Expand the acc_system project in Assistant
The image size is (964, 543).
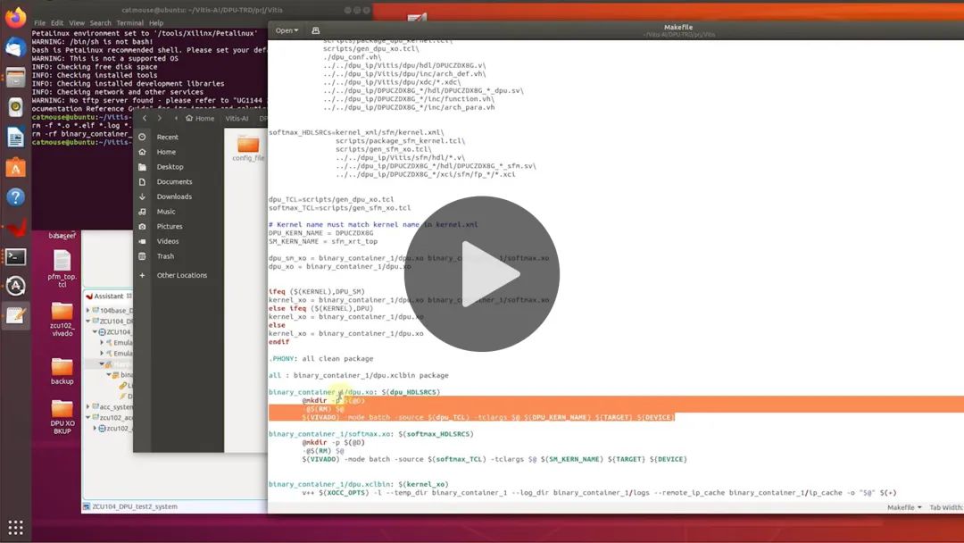coord(87,406)
